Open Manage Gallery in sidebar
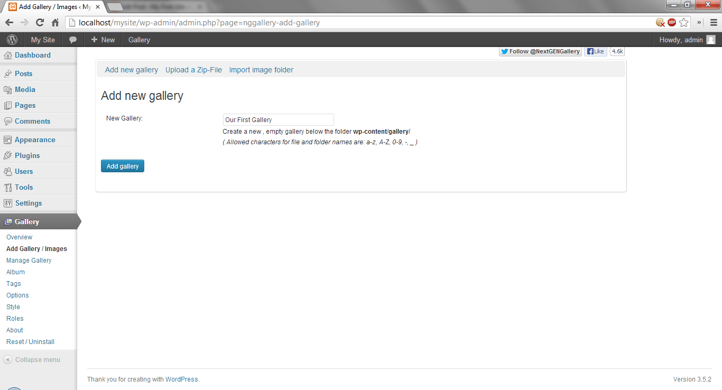The height and width of the screenshot is (390, 722). click(29, 261)
